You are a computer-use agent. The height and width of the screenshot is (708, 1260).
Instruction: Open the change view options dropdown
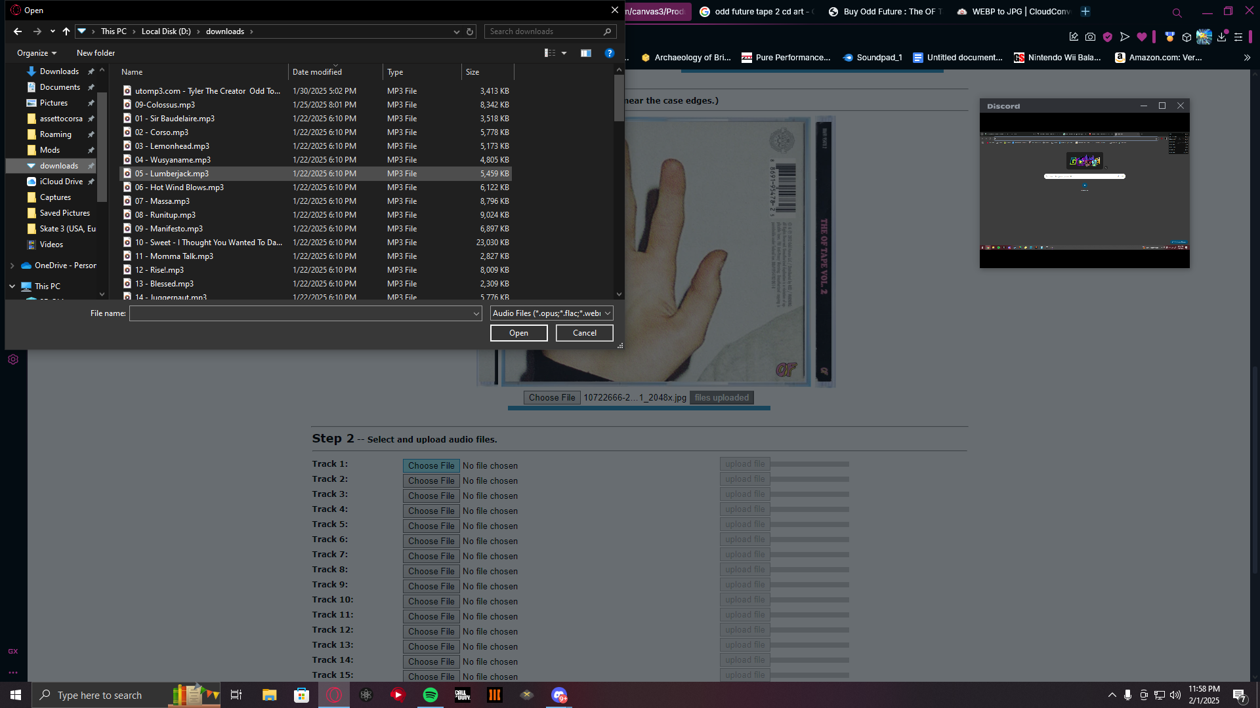(x=564, y=53)
